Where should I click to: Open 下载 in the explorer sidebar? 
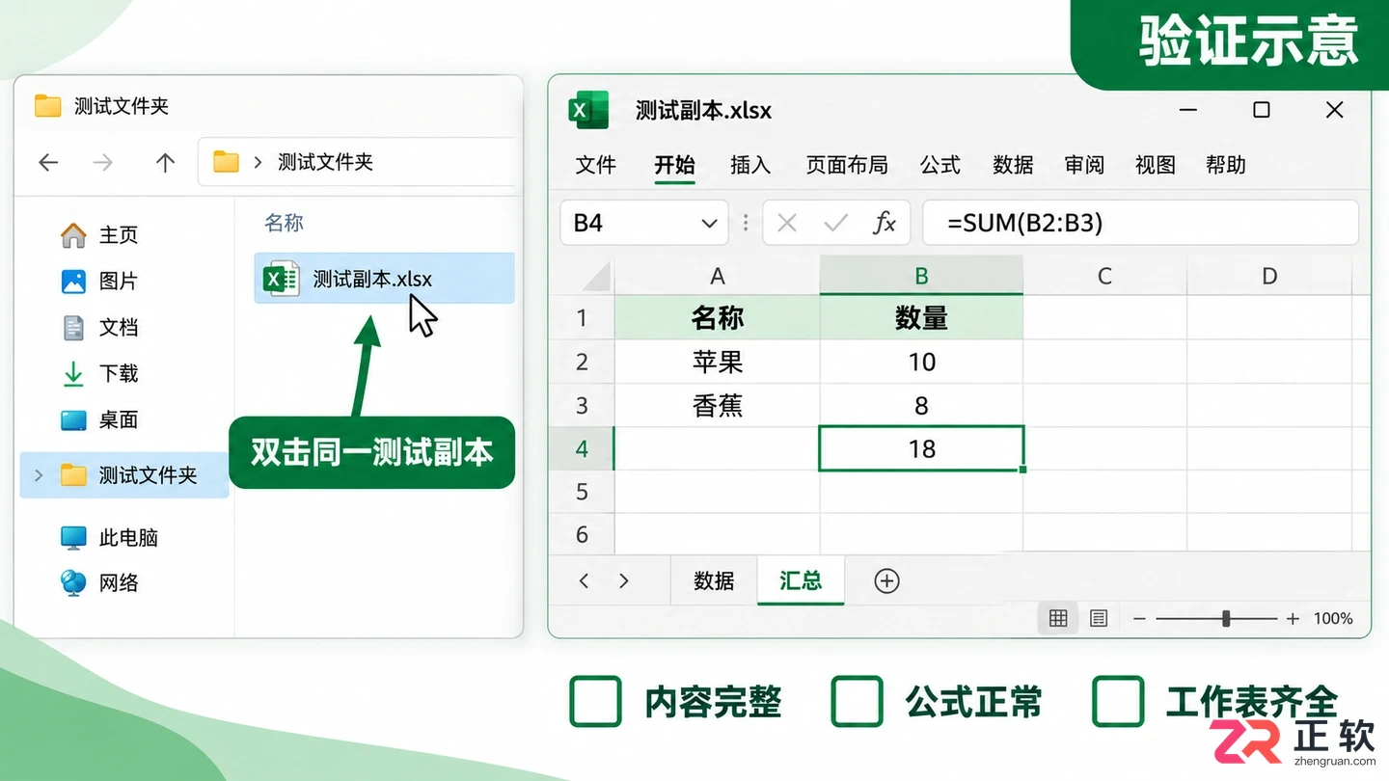coord(99,373)
